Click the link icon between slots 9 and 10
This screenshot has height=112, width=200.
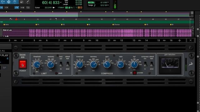point(90,40)
